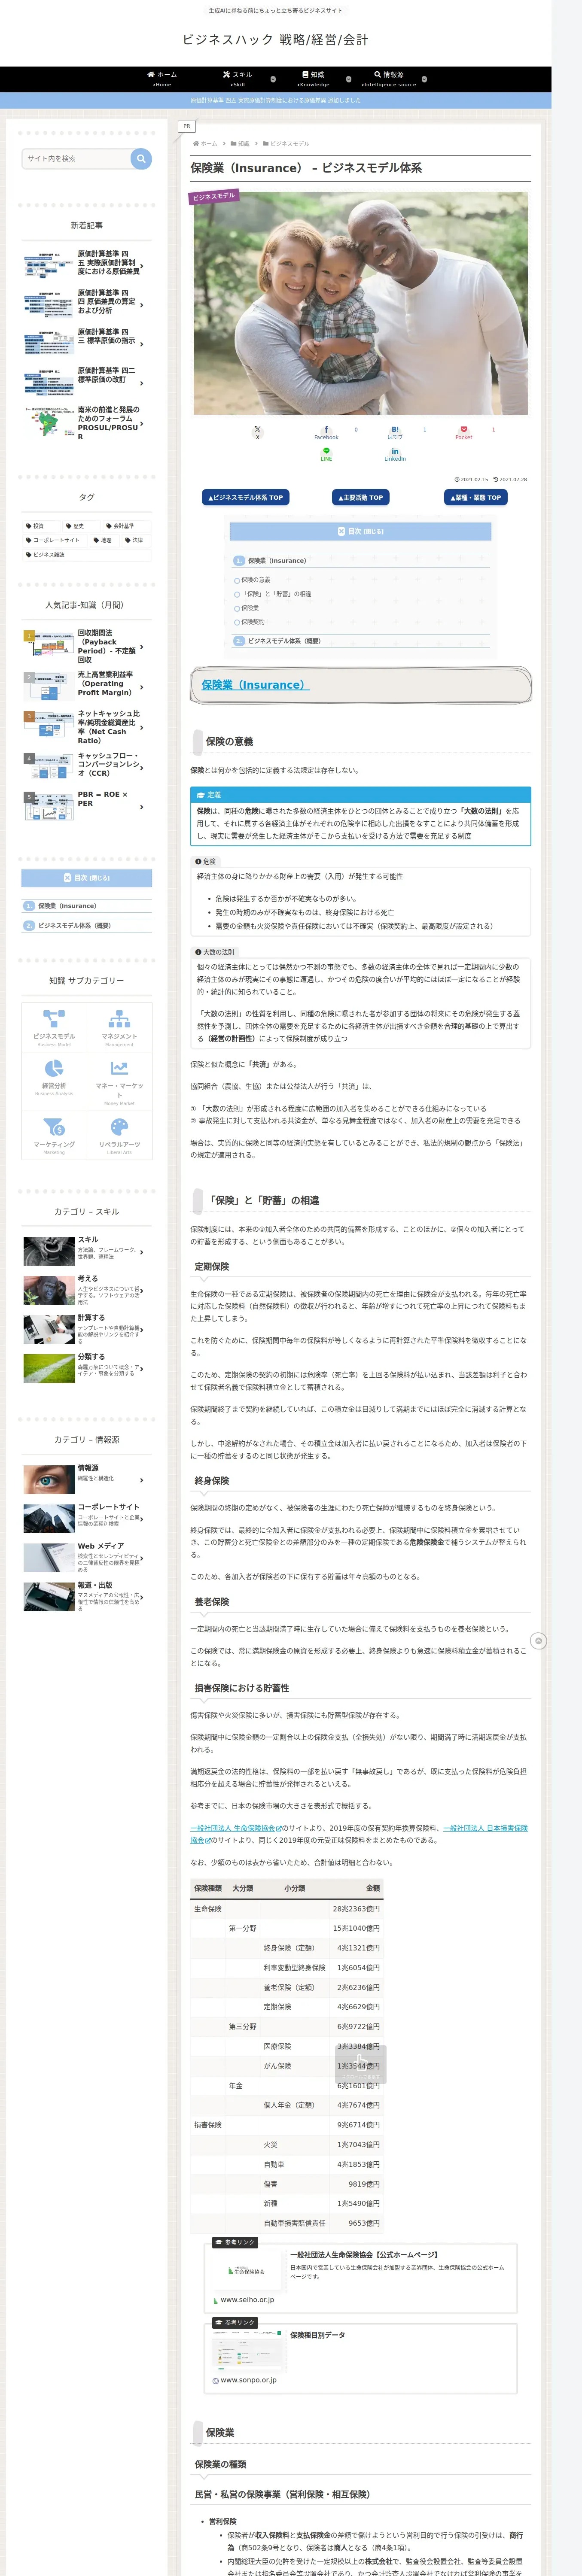582x2576 pixels.
Task: Share the article via LINE
Action: click(326, 454)
